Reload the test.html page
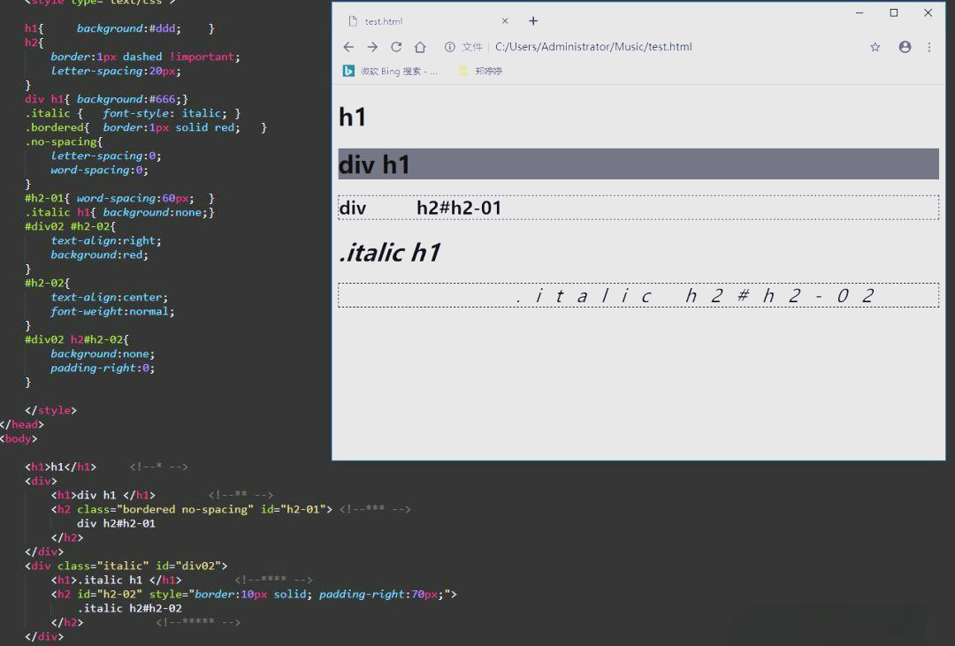The image size is (955, 646). click(396, 47)
